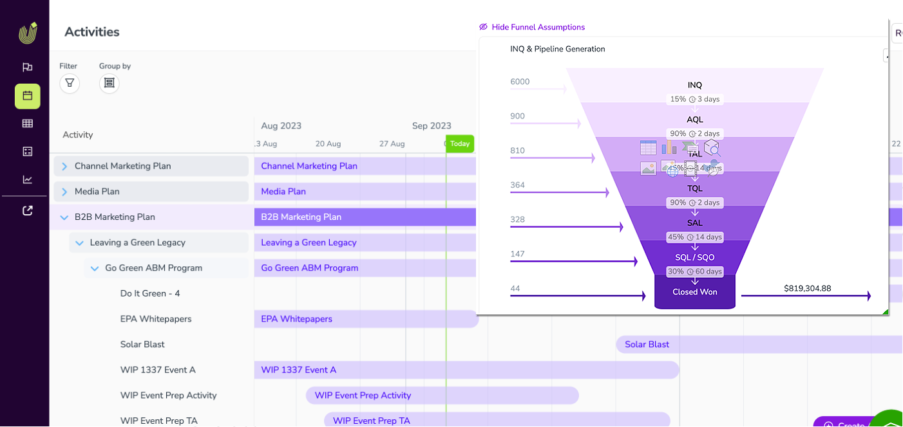Collapse the B2B Marketing Plan row
The image size is (903, 427).
tap(64, 217)
